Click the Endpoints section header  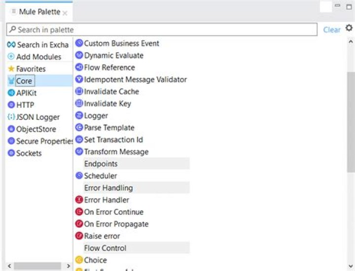click(137, 164)
